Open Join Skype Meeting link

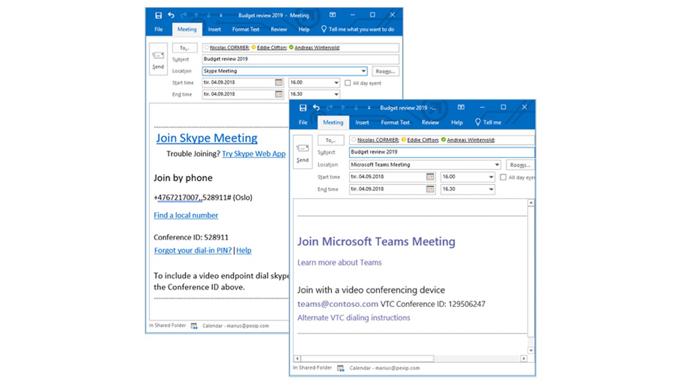[x=207, y=138]
